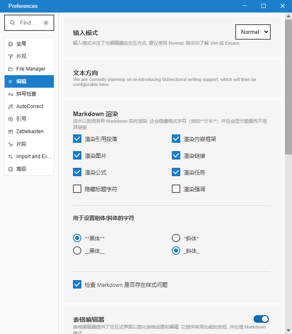Click the 表格编辑器 section heading
The width and height of the screenshot is (292, 334).
click(88, 319)
